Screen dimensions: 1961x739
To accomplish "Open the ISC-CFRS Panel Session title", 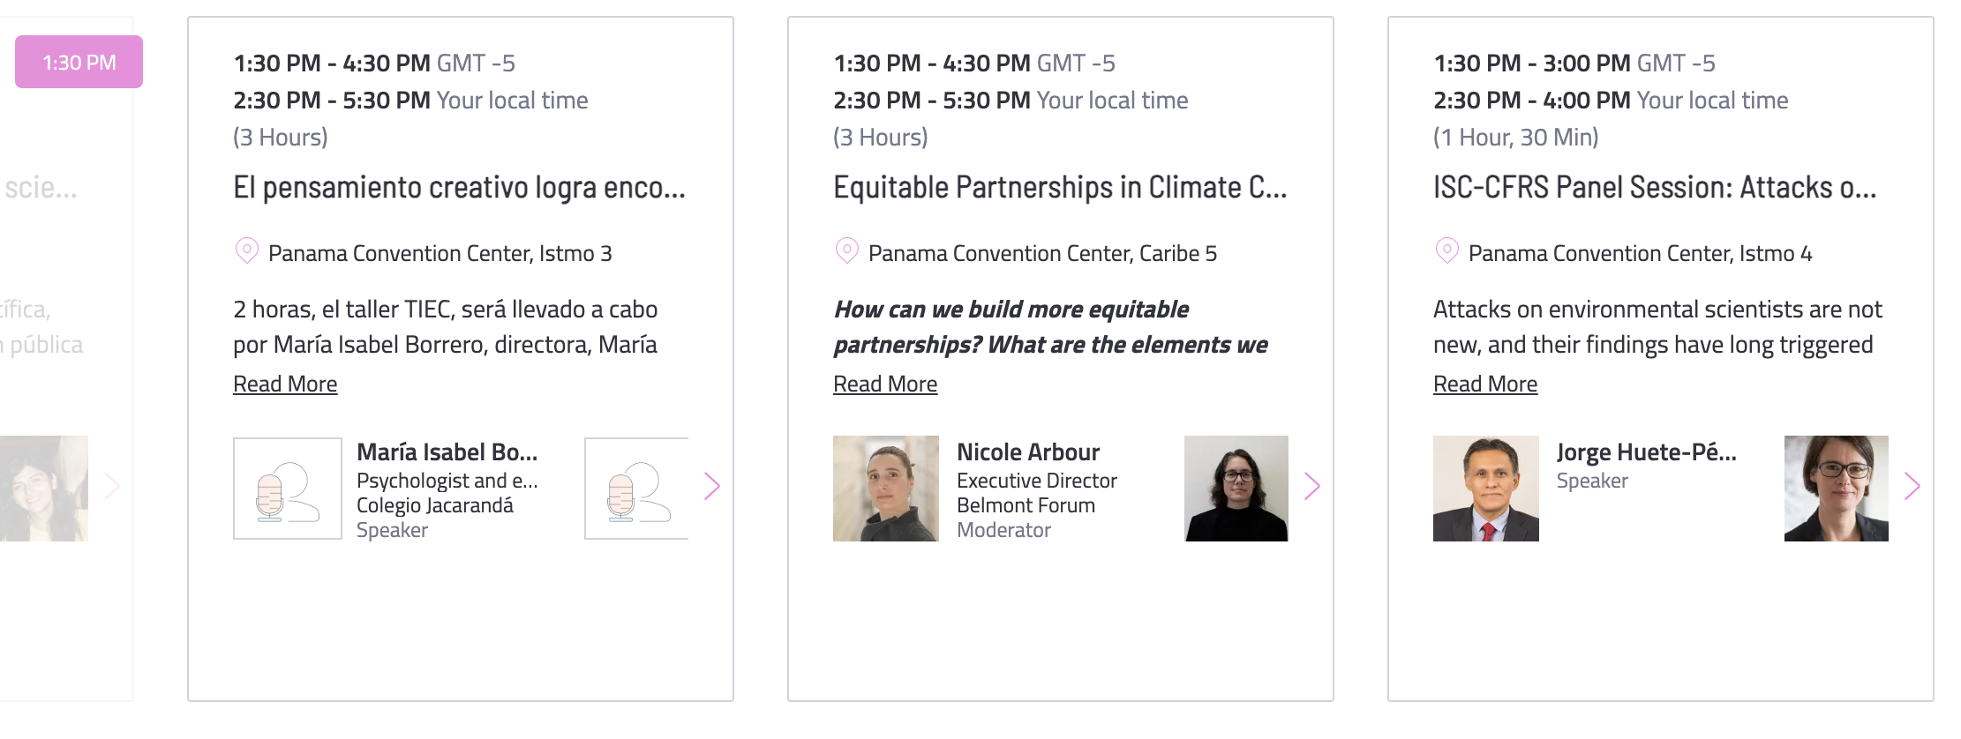I will (x=1655, y=187).
